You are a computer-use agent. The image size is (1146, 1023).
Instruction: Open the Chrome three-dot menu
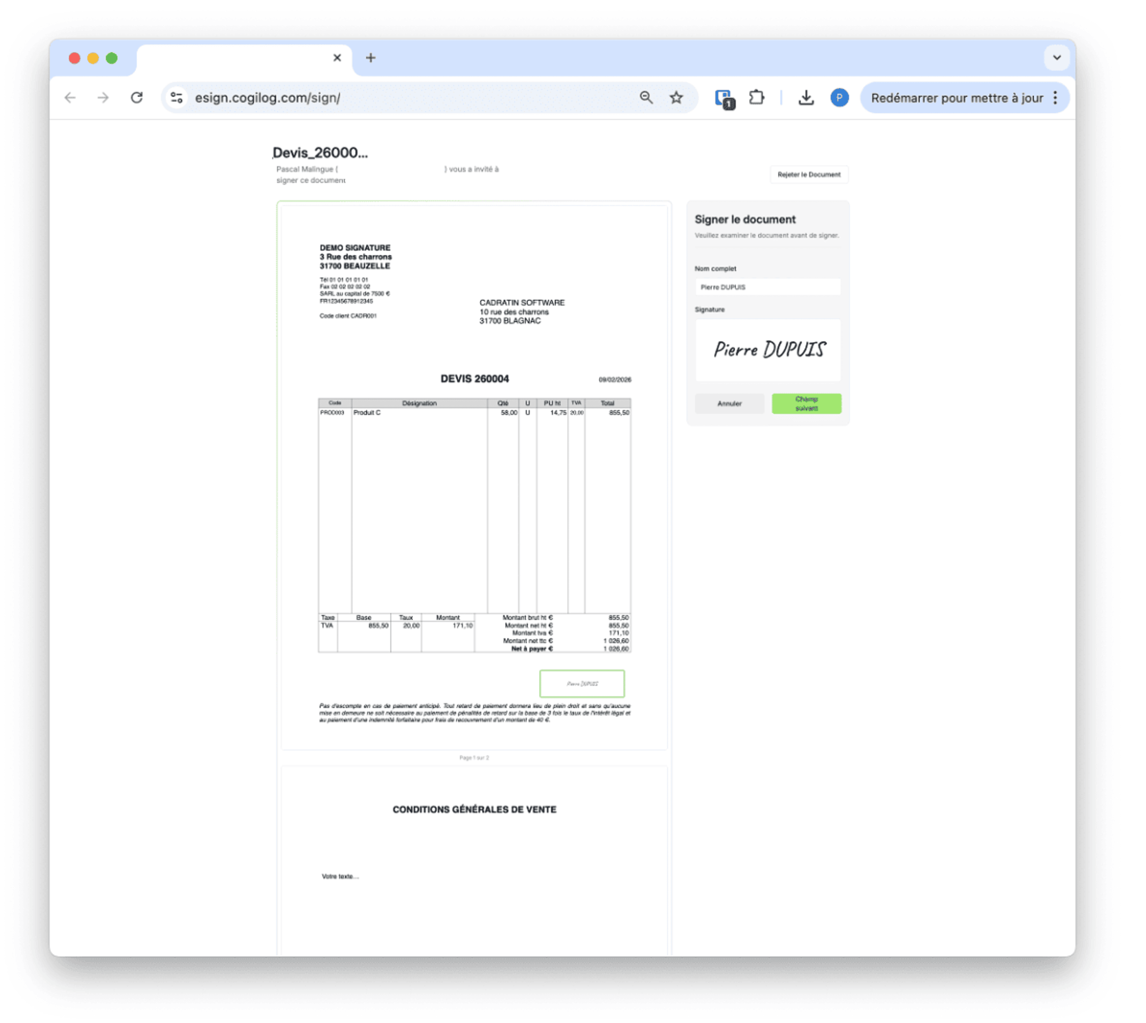click(1056, 98)
